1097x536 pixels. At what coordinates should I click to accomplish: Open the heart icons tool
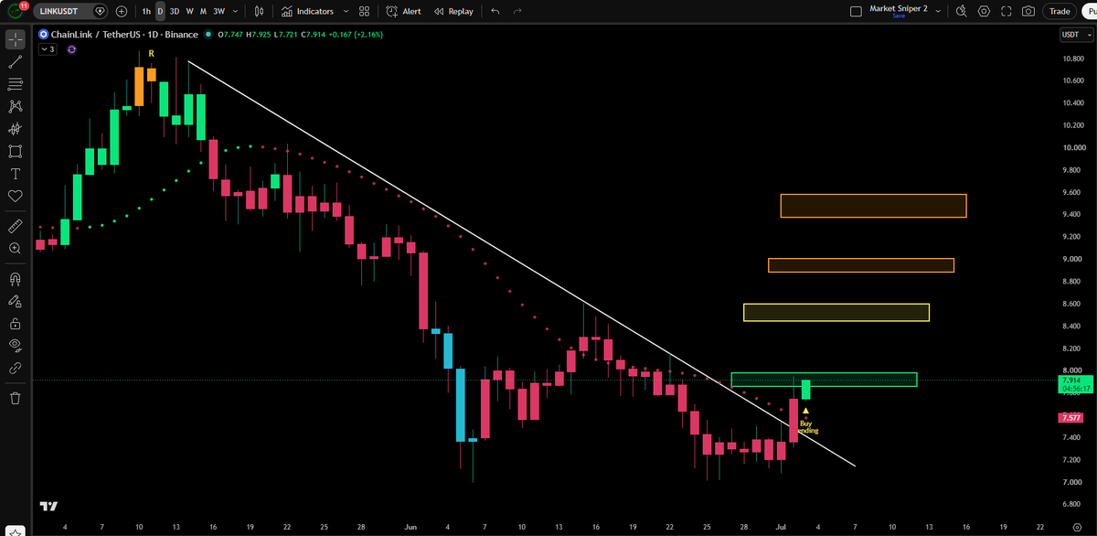click(16, 196)
